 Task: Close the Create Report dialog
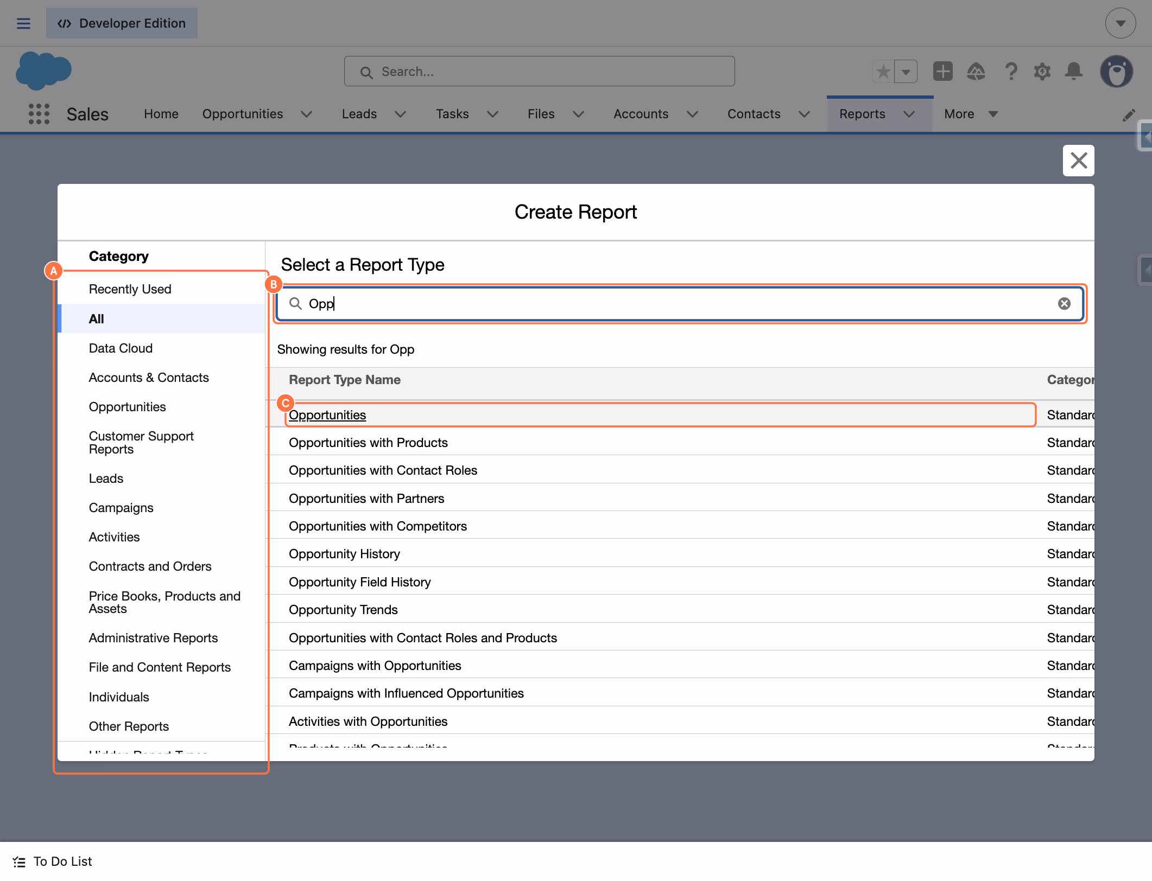[x=1078, y=161]
